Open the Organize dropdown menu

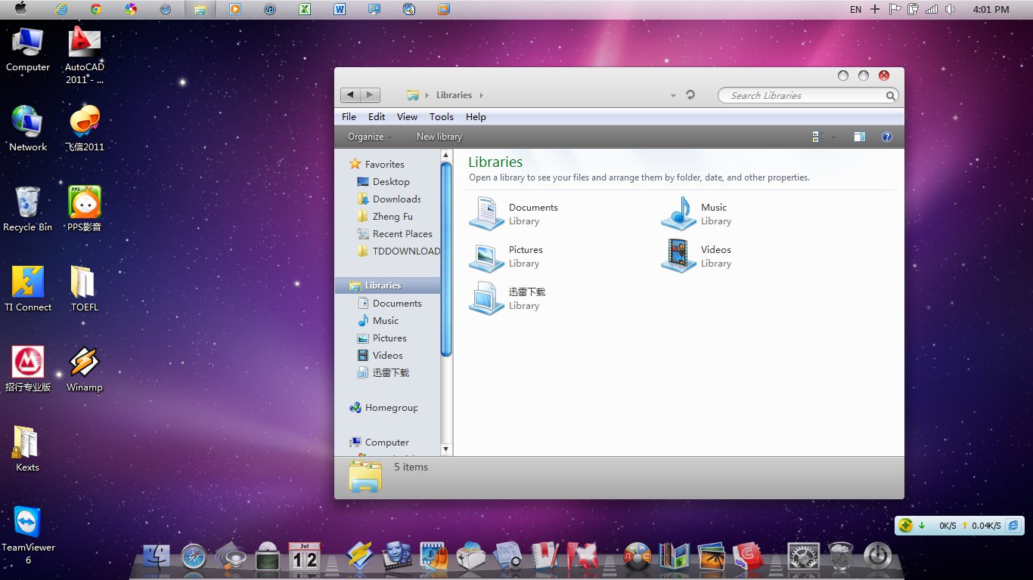[x=370, y=137]
